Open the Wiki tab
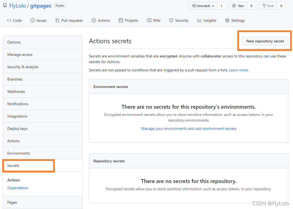The width and height of the screenshot is (293, 209). (x=154, y=20)
